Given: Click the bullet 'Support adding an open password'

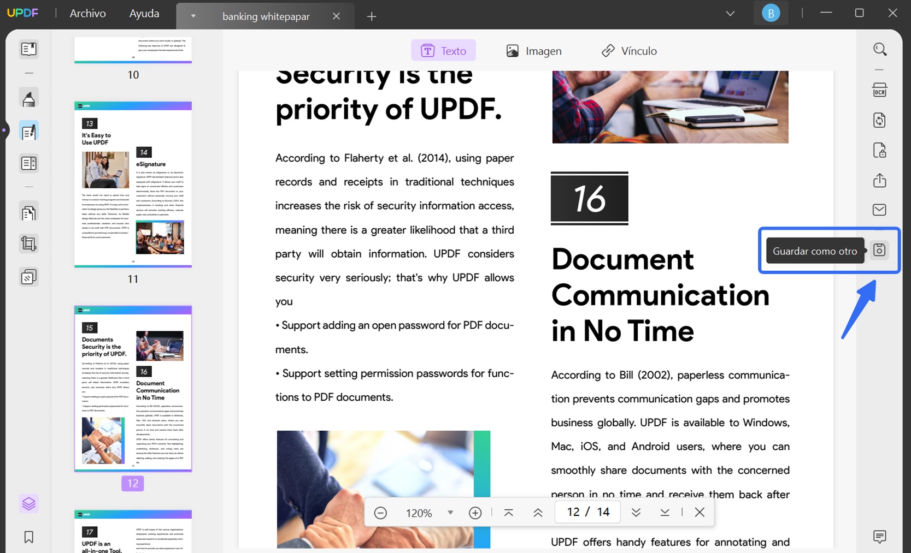Looking at the screenshot, I should click(395, 337).
